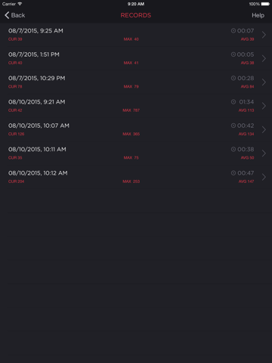Tap the RECORDS title in header

tap(136, 15)
